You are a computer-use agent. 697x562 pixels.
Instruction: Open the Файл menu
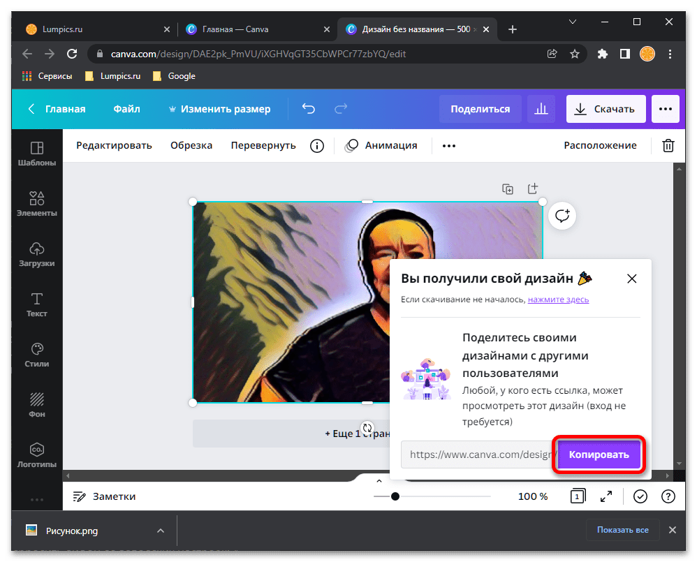126,109
